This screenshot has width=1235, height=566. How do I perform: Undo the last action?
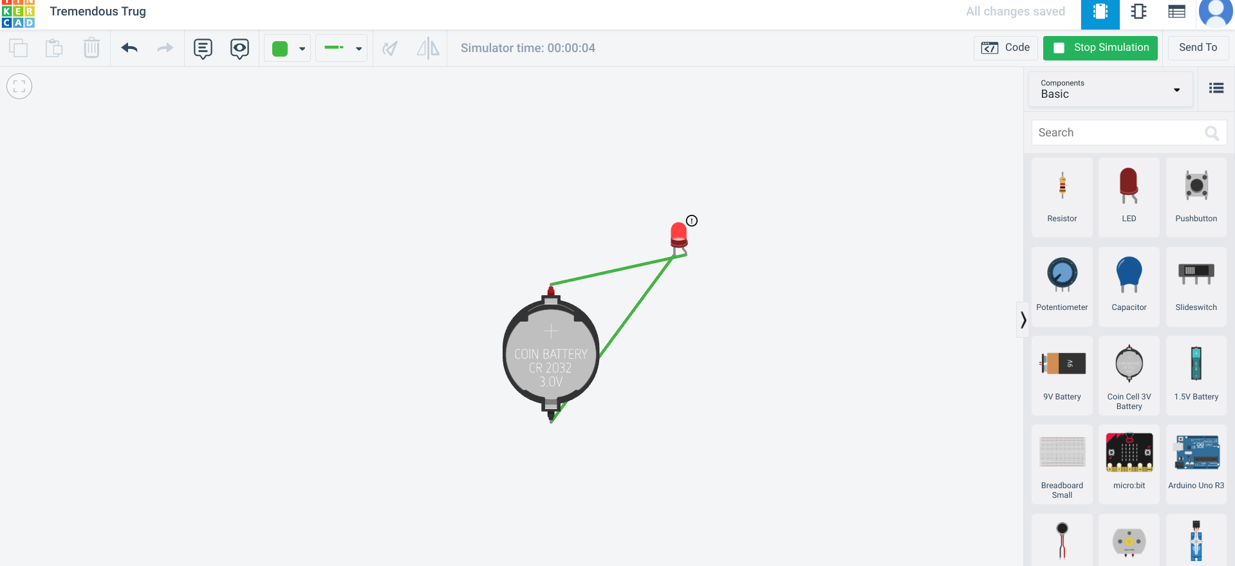(129, 48)
